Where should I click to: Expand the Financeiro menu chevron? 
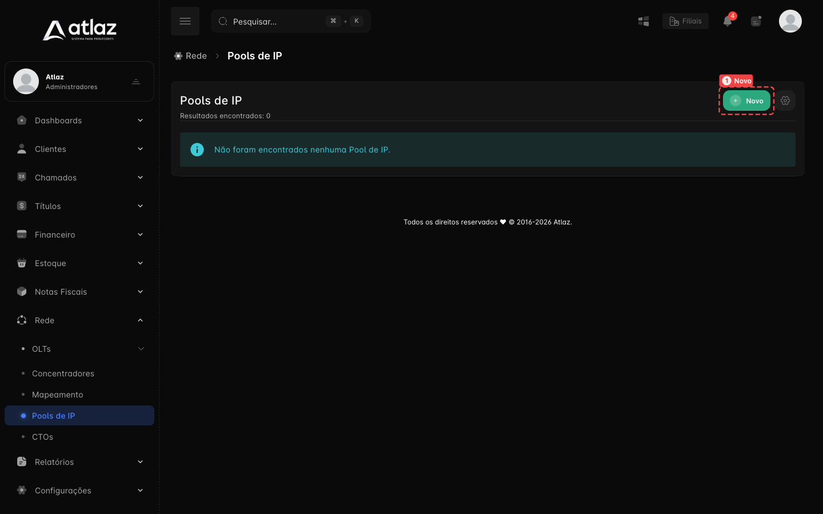140,235
